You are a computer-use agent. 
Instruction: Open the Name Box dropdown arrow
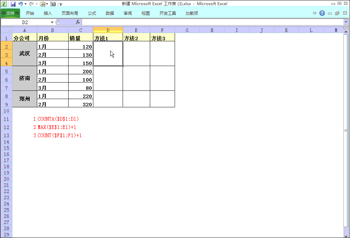coord(52,22)
